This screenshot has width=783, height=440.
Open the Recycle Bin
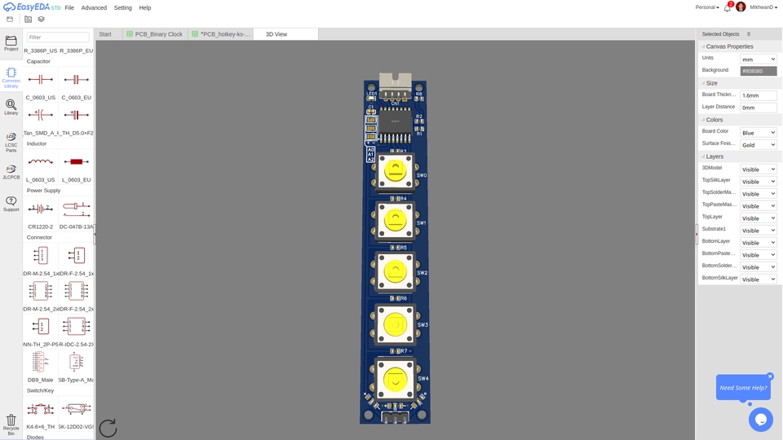[x=11, y=423]
